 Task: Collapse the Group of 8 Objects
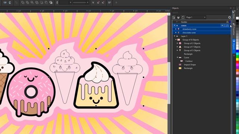[x=176, y=40]
